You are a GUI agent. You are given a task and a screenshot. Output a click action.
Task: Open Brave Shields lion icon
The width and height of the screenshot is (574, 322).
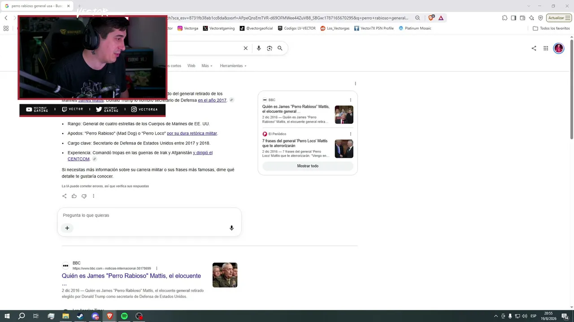[x=431, y=18]
